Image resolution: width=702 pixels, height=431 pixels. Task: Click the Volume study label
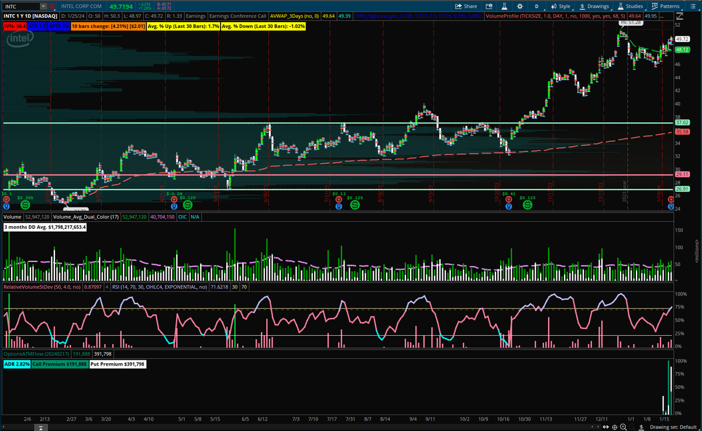point(12,217)
